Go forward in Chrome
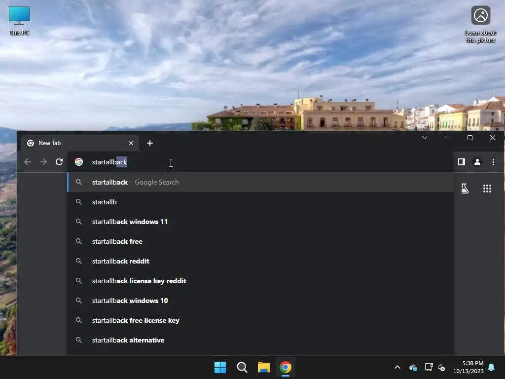The image size is (505, 379). point(43,162)
